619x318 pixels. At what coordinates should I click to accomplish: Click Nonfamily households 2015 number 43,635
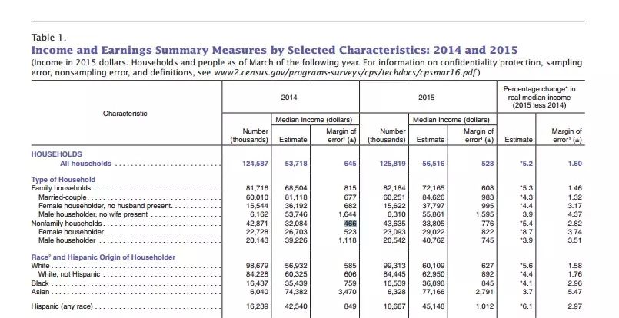tap(394, 224)
